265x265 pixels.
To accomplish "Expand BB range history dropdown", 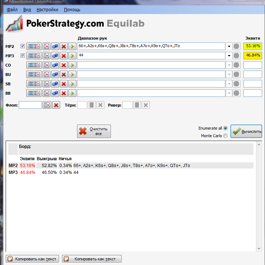I will [x=229, y=93].
